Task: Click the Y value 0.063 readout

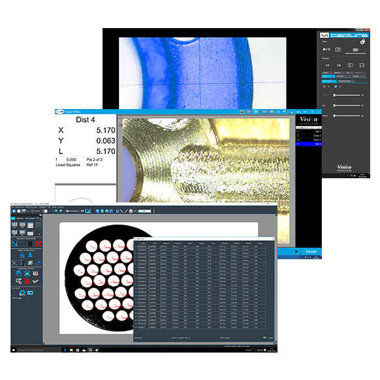Action: (106, 141)
